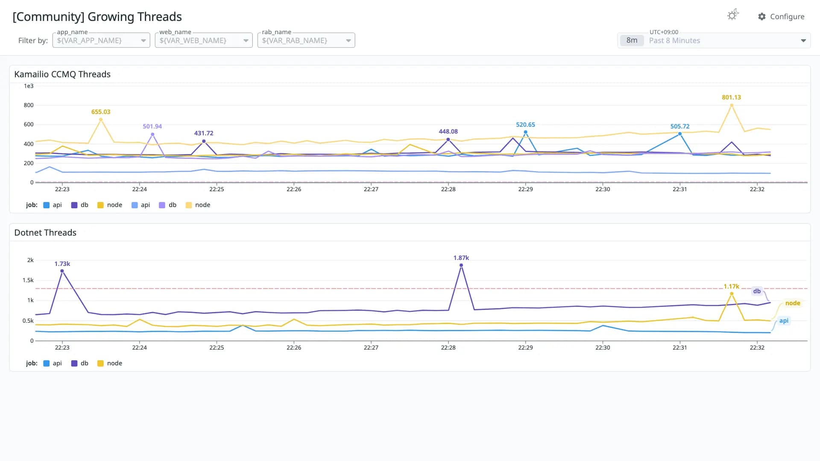Click the Kamailio CCMQ Threads panel title
The height and width of the screenshot is (461, 820).
(62, 74)
